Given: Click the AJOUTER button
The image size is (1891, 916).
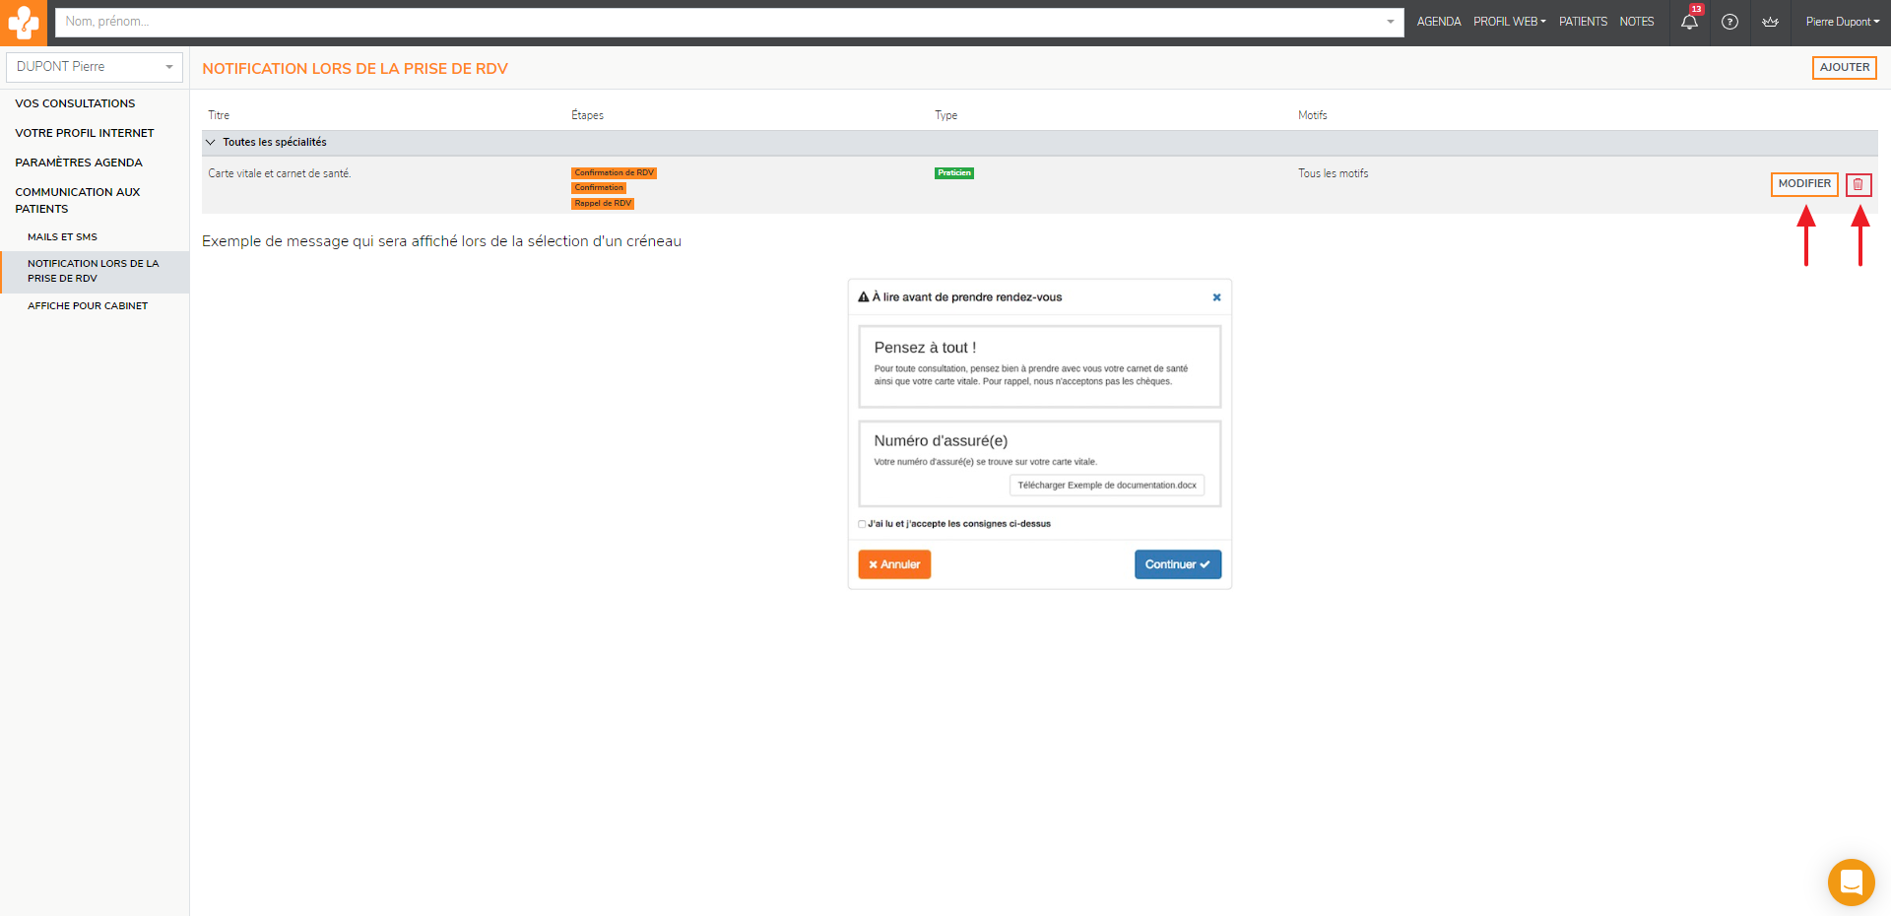Looking at the screenshot, I should (1844, 68).
